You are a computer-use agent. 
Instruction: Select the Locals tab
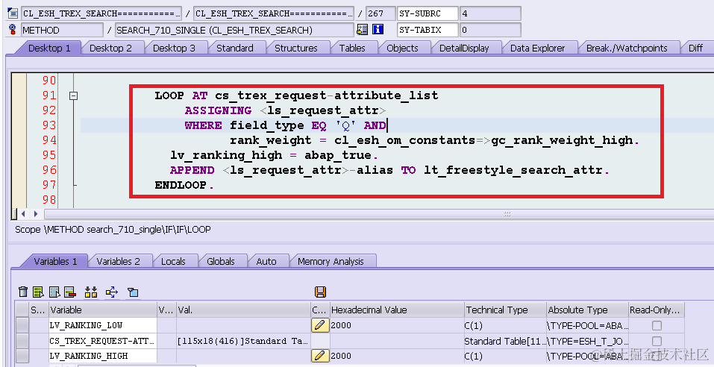point(173,261)
